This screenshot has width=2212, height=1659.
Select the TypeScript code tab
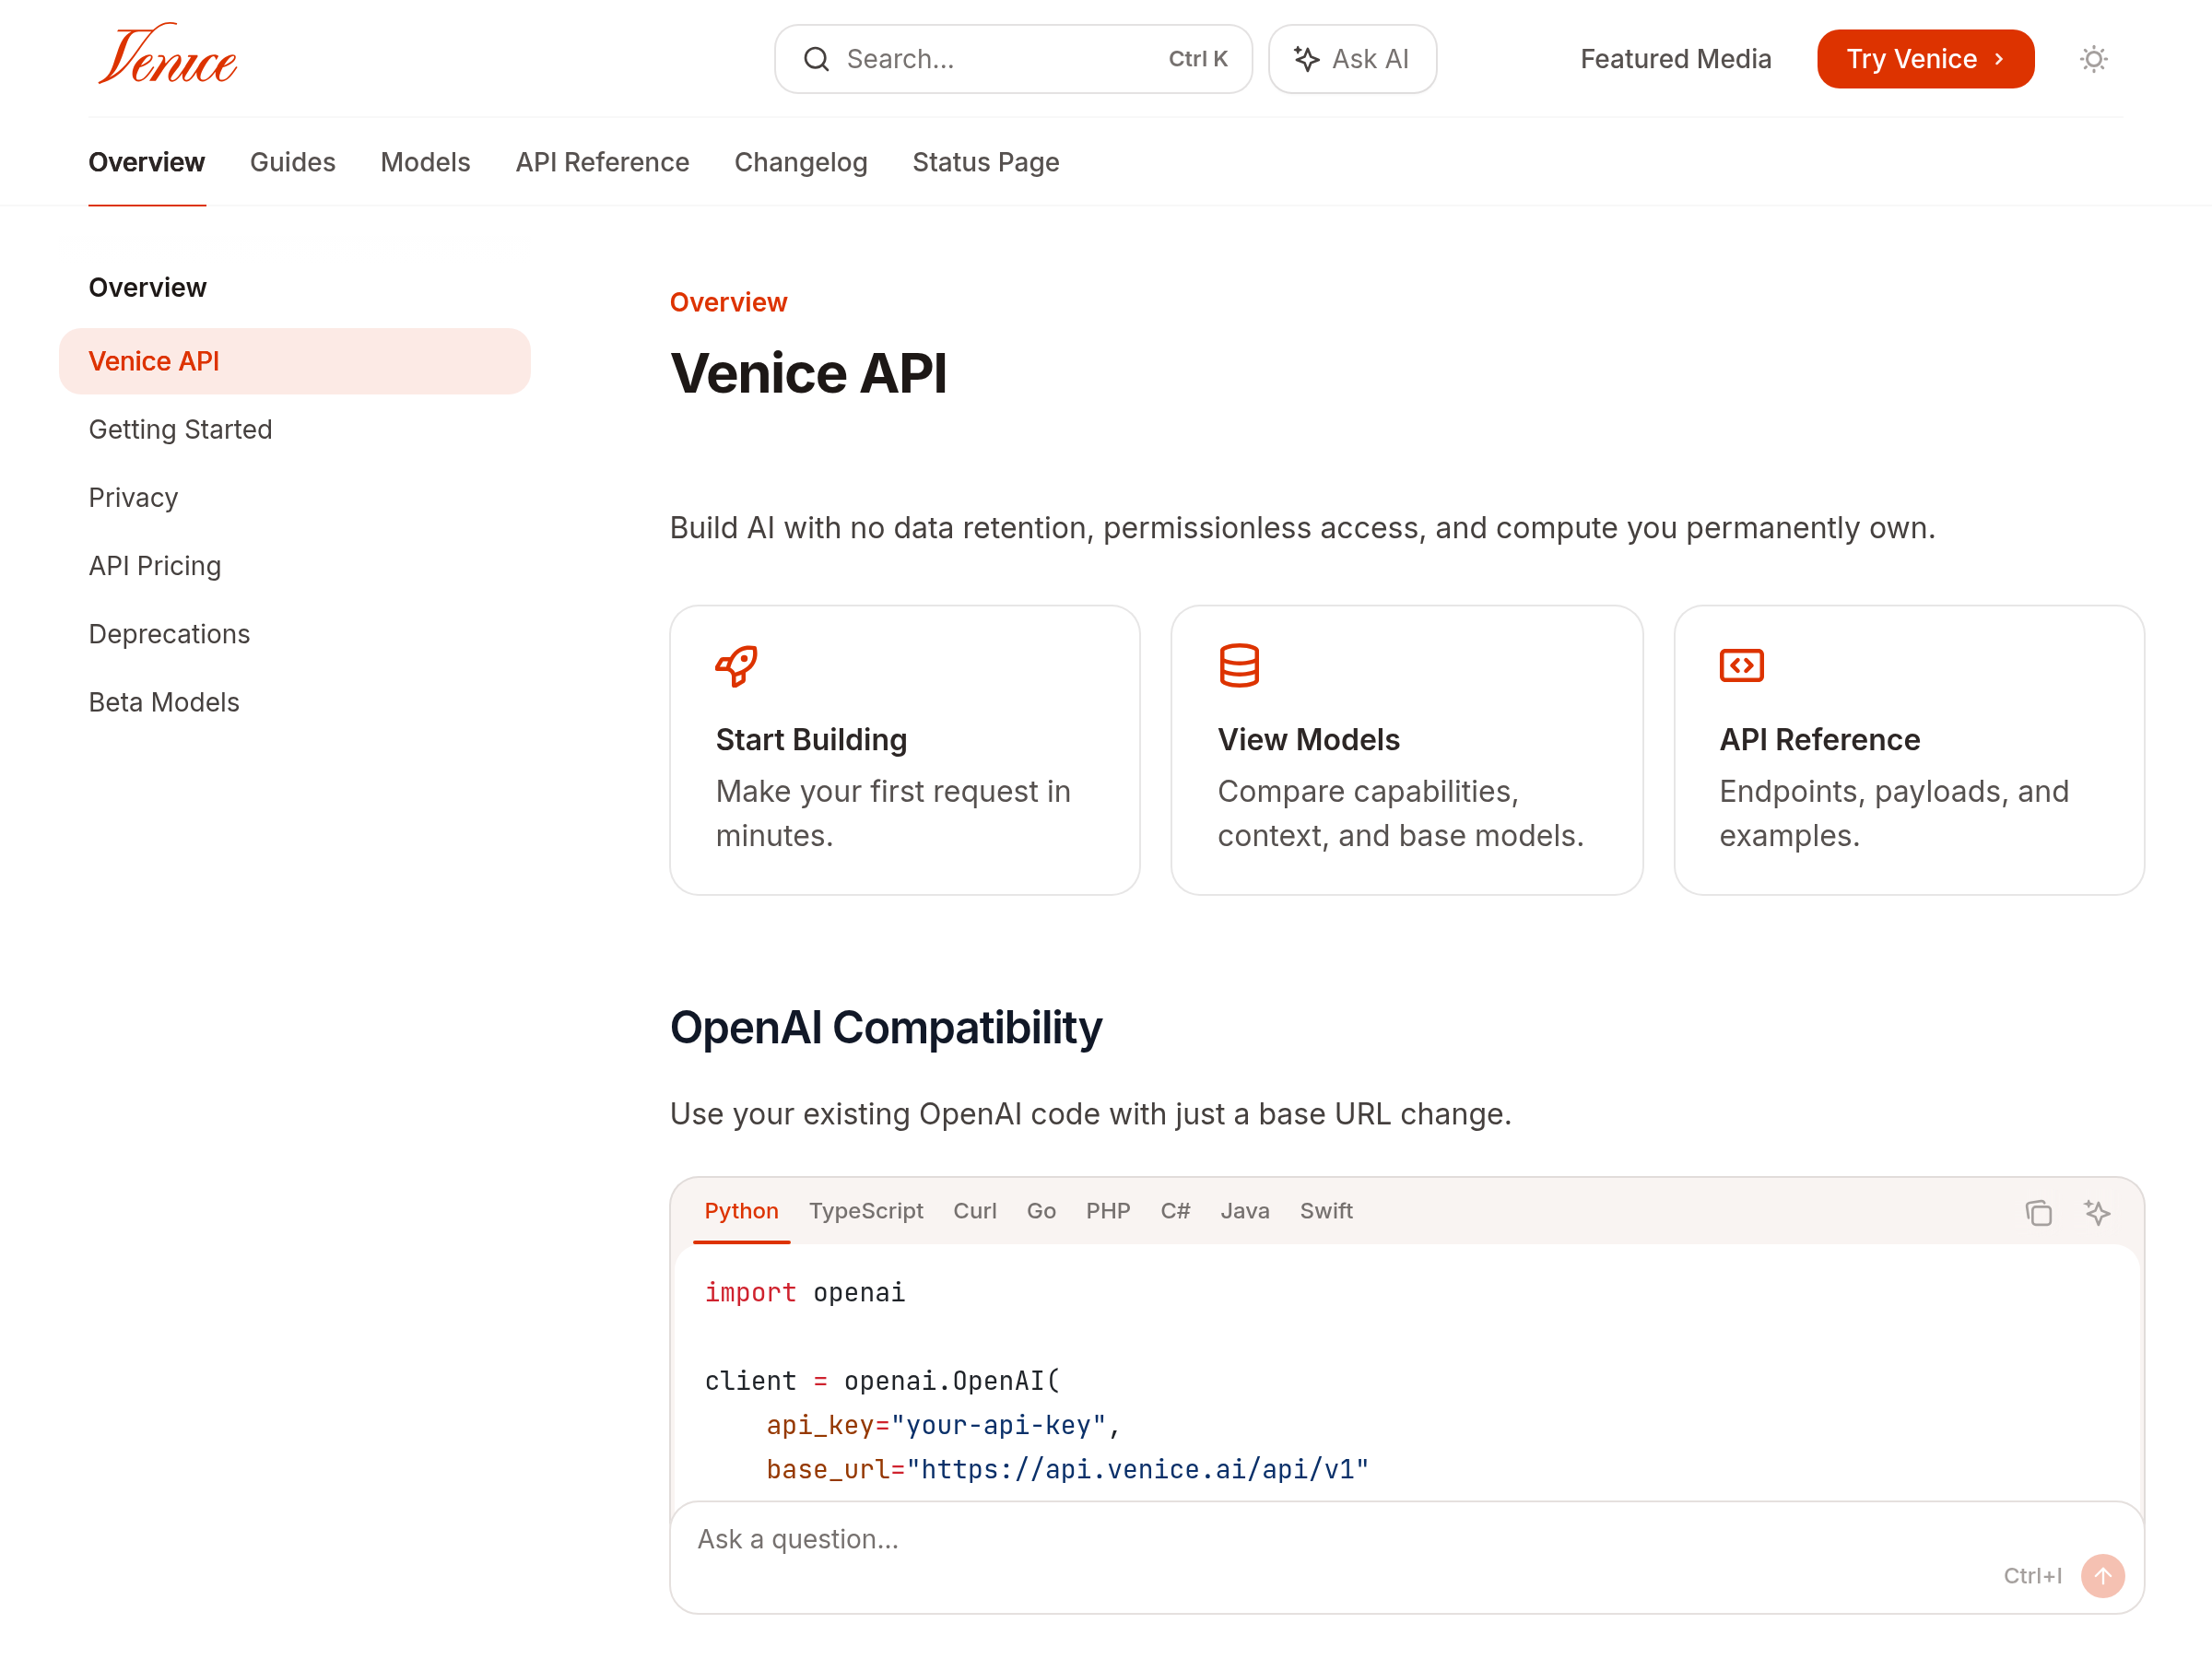pyautogui.click(x=866, y=1211)
